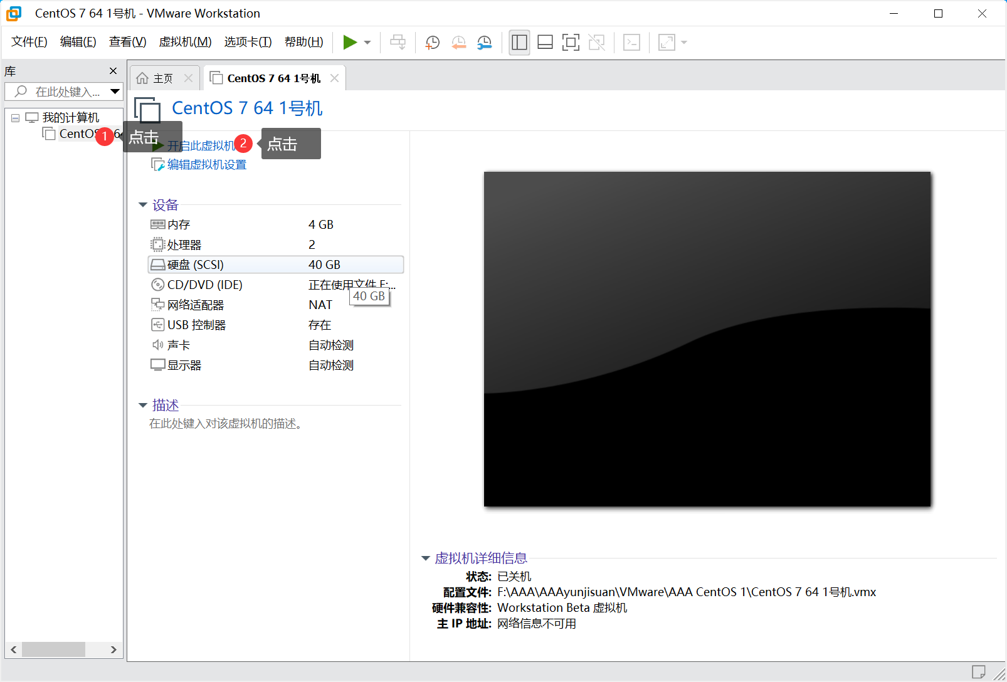Collapse the 设备 section

coord(142,205)
